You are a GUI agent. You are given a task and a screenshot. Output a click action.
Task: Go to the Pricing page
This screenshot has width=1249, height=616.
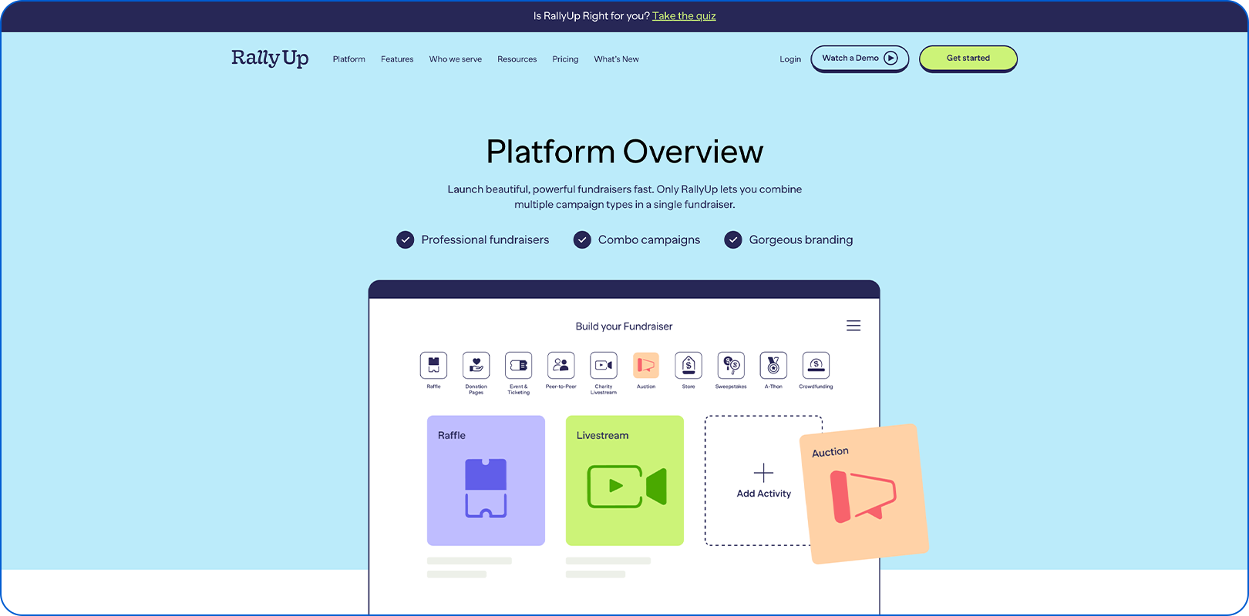[565, 59]
